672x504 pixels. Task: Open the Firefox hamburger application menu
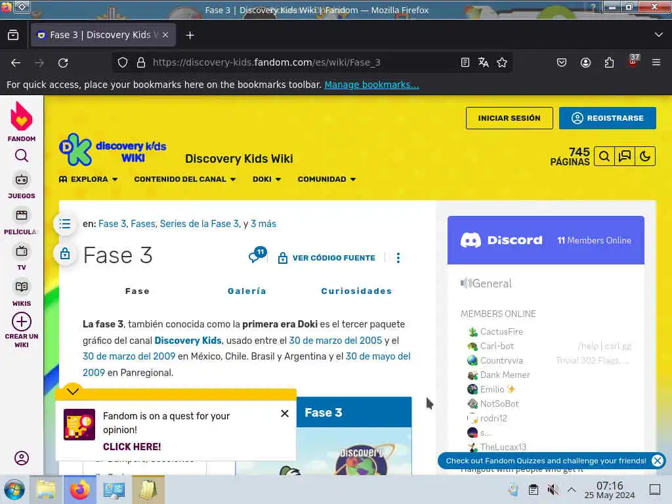point(656,62)
